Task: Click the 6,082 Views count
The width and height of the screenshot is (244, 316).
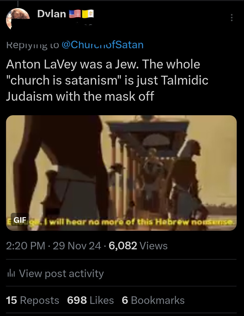Action: tap(138, 246)
